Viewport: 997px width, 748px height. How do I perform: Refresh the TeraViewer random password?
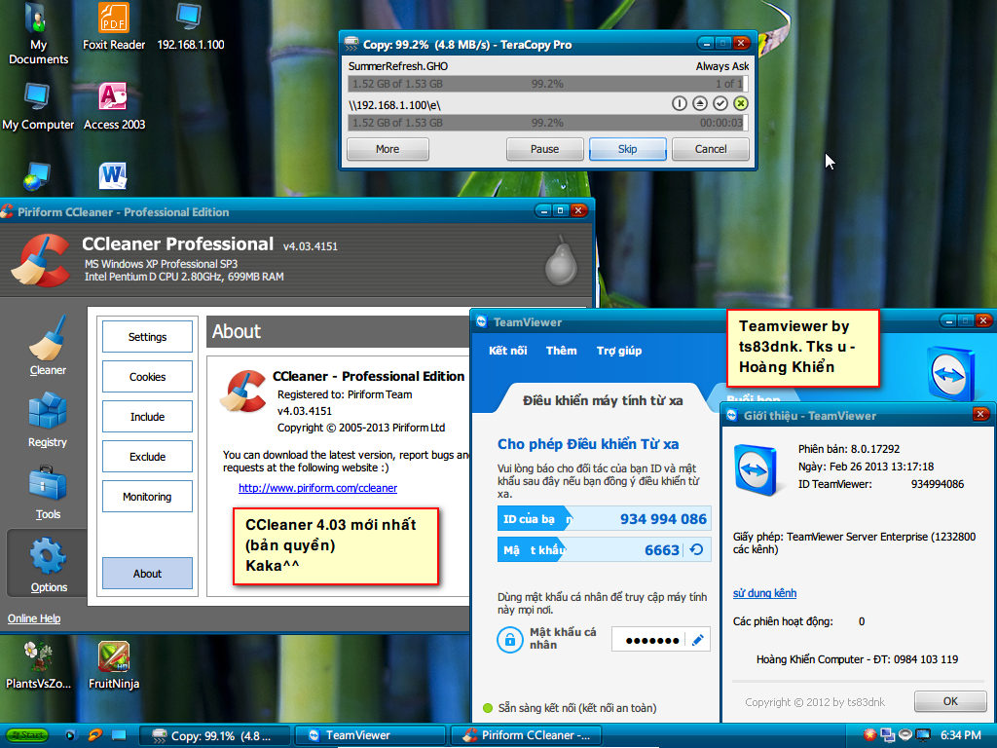696,549
